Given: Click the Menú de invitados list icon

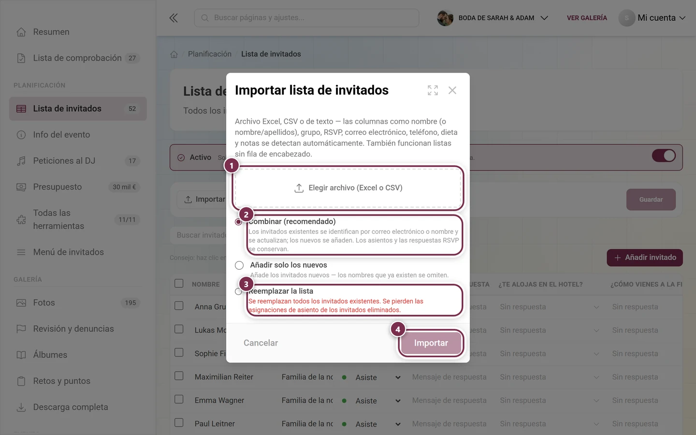Looking at the screenshot, I should (x=21, y=252).
